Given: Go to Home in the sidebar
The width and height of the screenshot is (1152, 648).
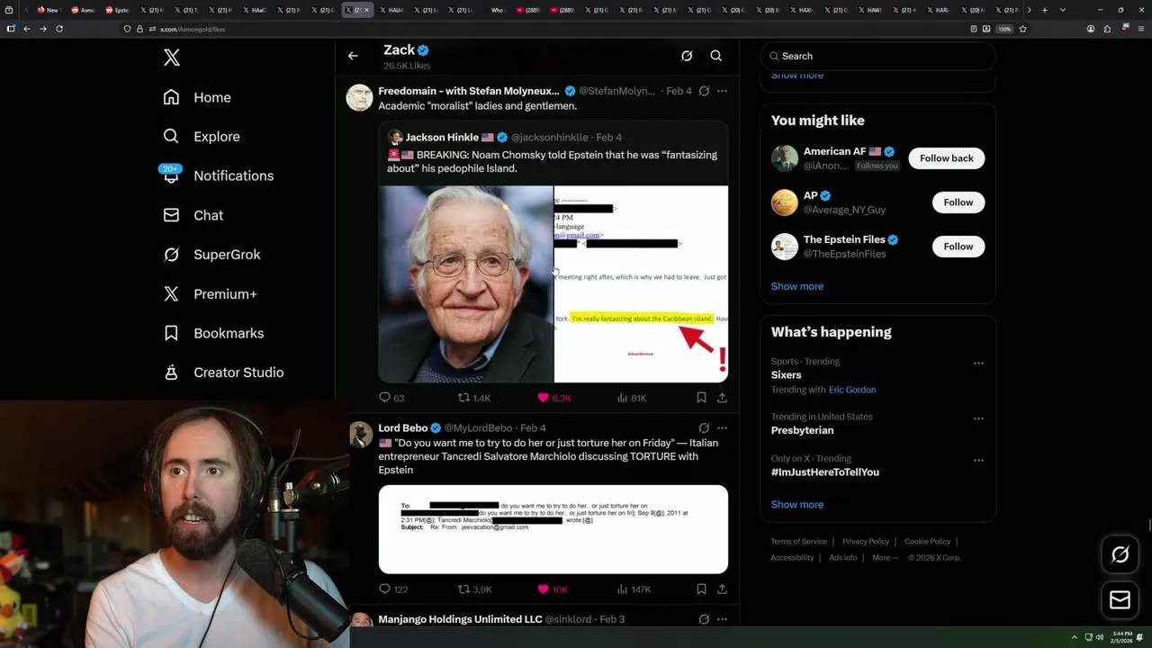Looking at the screenshot, I should [x=197, y=97].
